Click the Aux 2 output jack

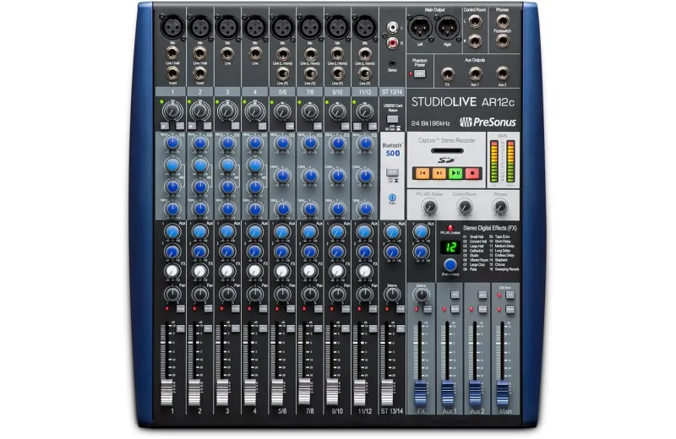pos(502,74)
